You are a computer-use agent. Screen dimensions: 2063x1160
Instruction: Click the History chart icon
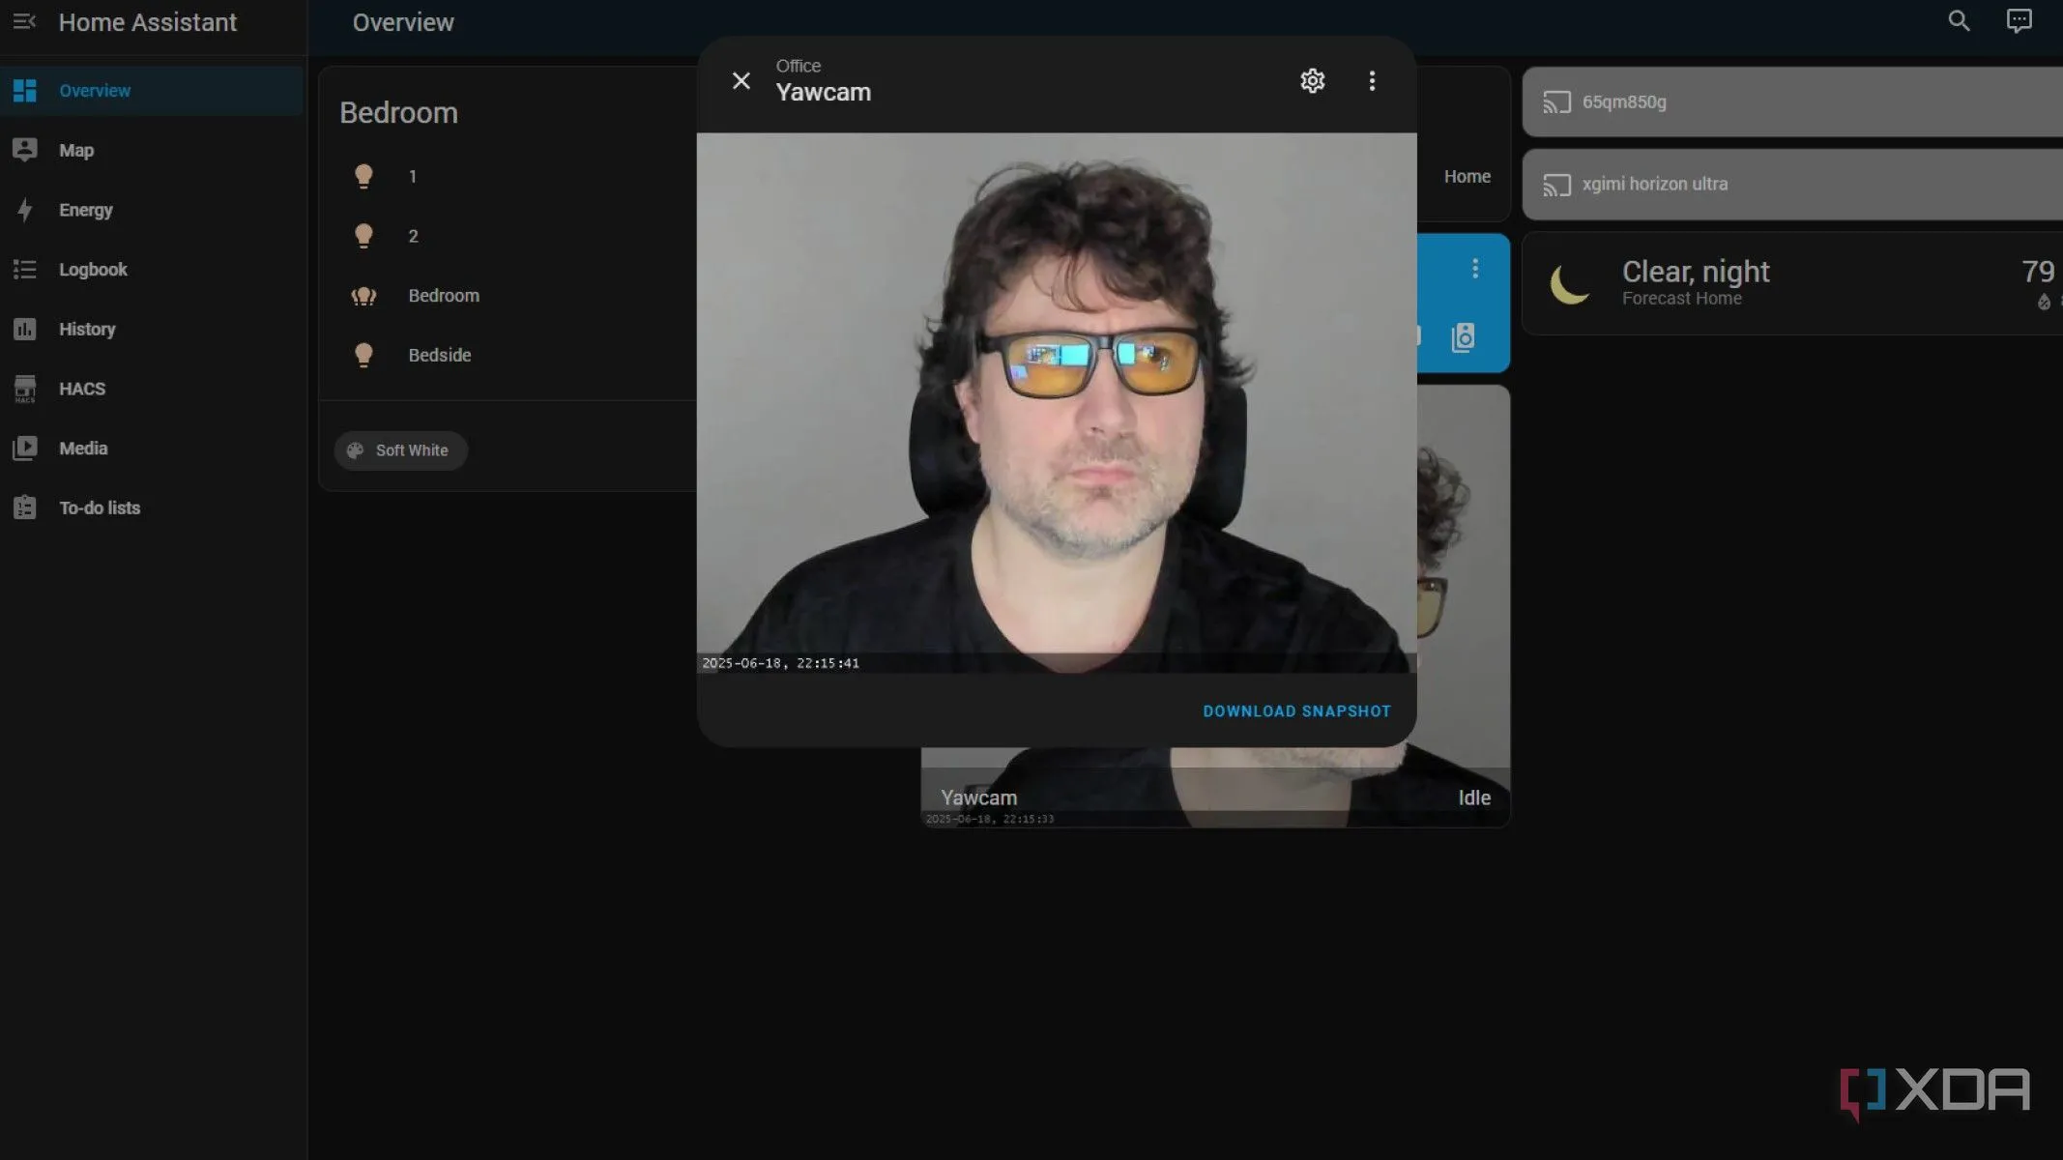click(25, 330)
